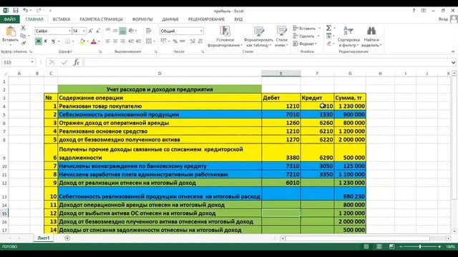Apply the yellow fill color bucket

(x=82, y=41)
